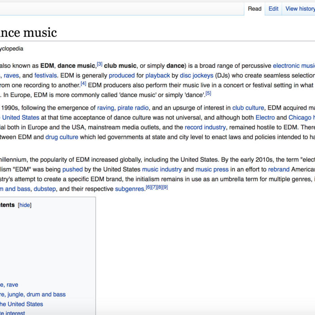Hide the table of contents
This screenshot has height=315, width=315.
24,205
